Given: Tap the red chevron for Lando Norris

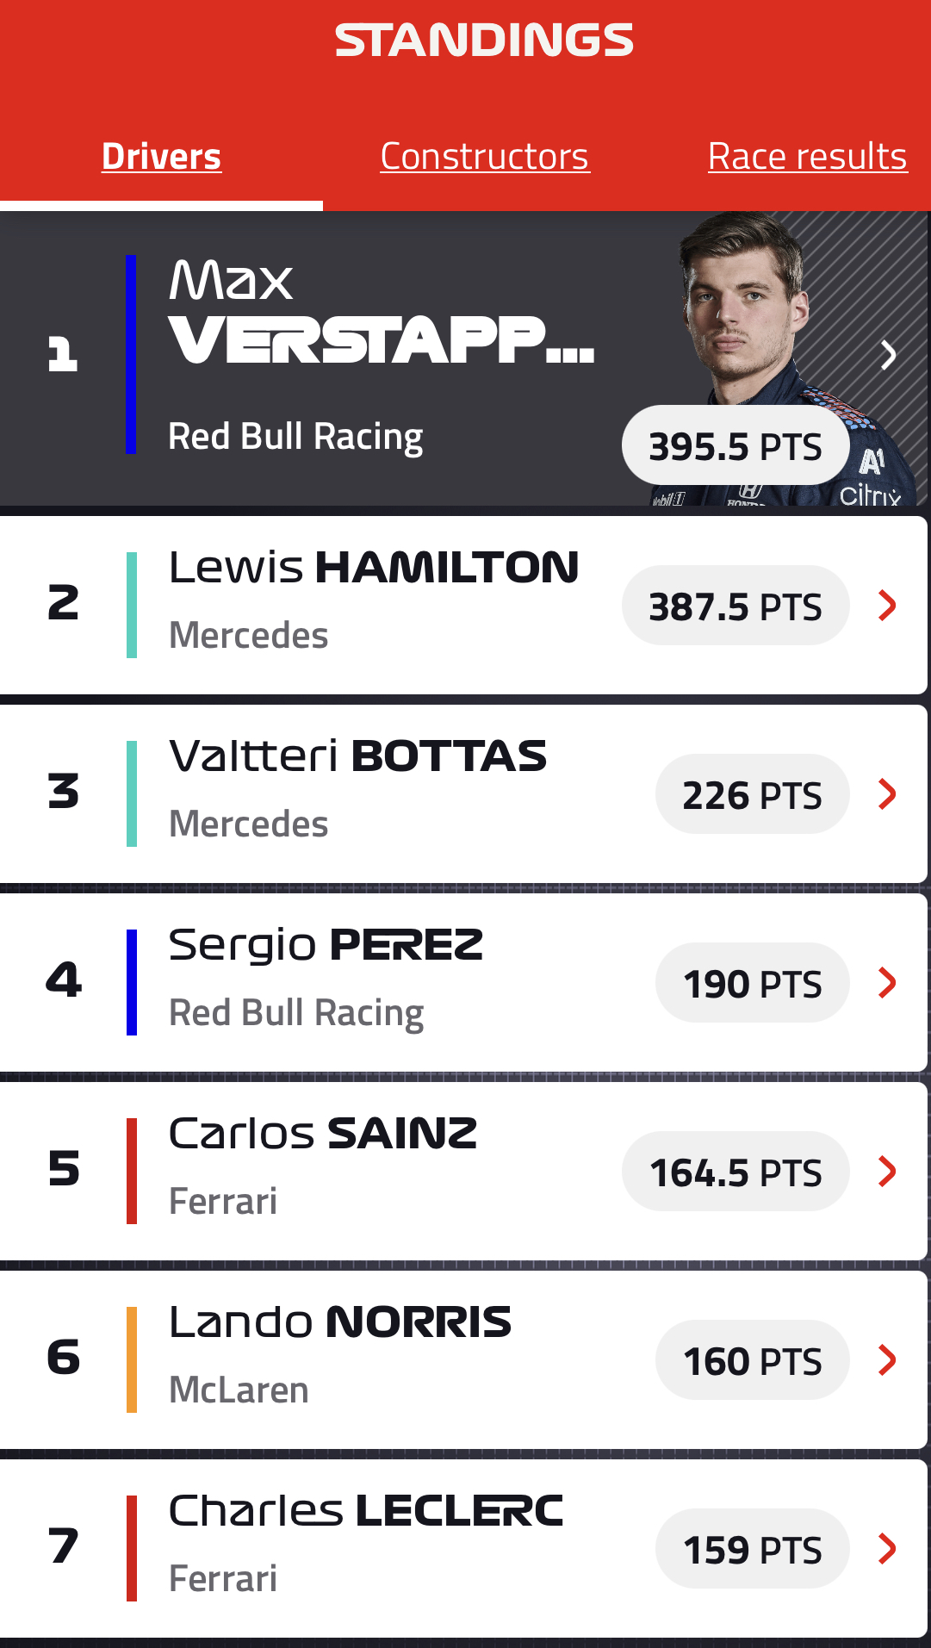Looking at the screenshot, I should click(887, 1360).
